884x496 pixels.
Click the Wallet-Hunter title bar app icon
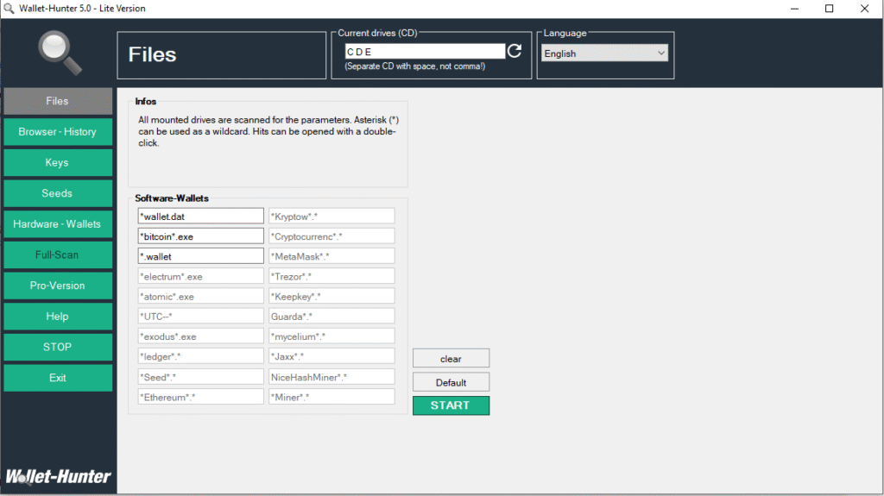(x=9, y=9)
